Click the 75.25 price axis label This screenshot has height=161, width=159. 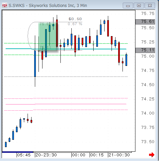coord(148,42)
